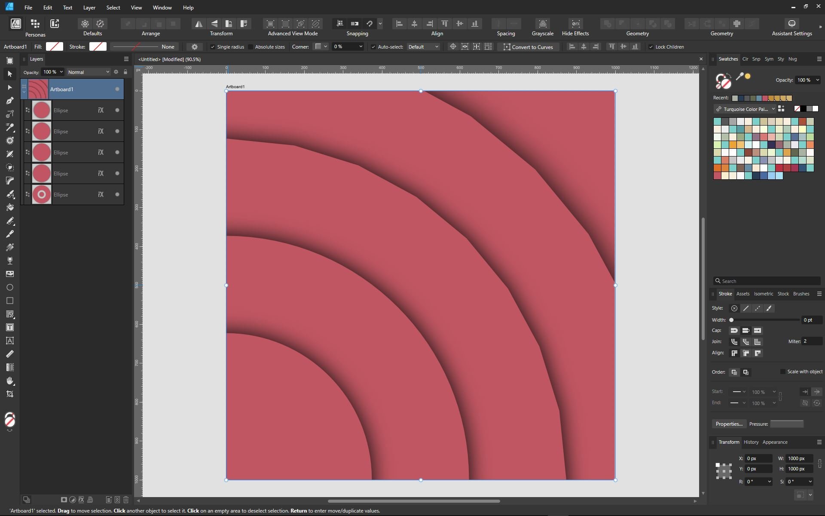Toggle the Single radius checkbox
The height and width of the screenshot is (516, 825).
pyautogui.click(x=212, y=47)
